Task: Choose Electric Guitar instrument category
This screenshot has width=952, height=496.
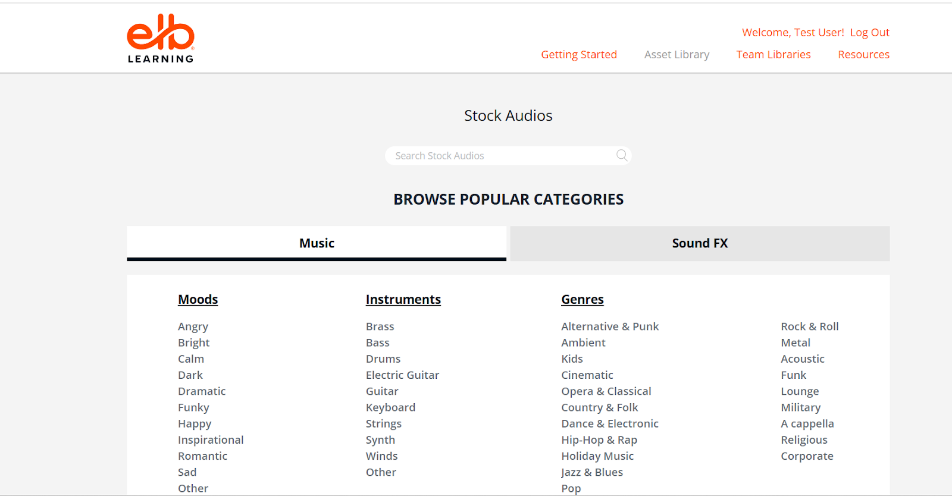Action: click(402, 375)
